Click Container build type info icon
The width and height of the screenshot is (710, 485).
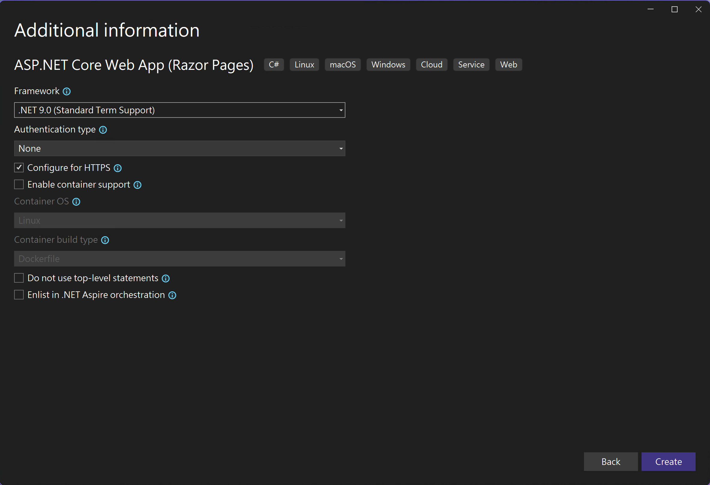[x=105, y=240]
